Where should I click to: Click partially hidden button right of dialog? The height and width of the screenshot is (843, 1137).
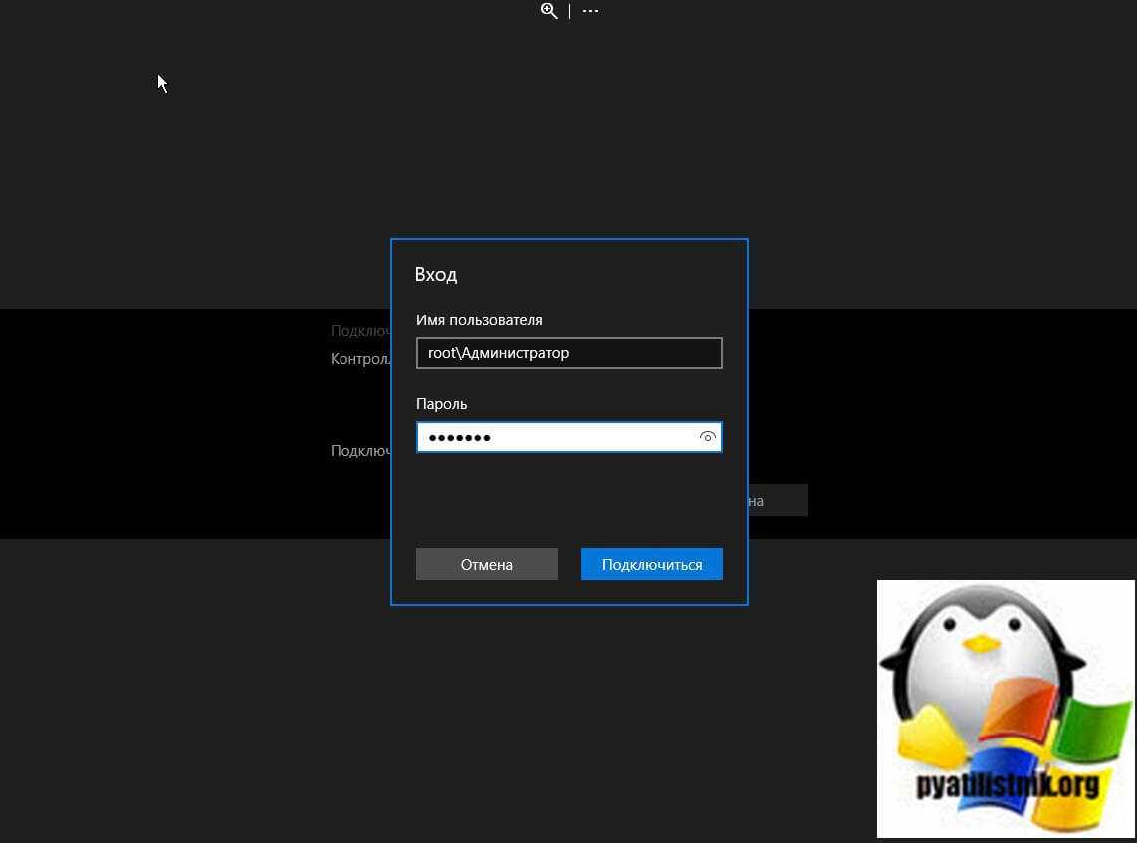[778, 500]
